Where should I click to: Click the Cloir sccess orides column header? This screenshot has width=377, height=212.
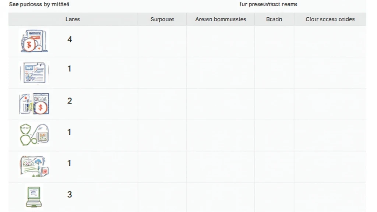pos(330,19)
